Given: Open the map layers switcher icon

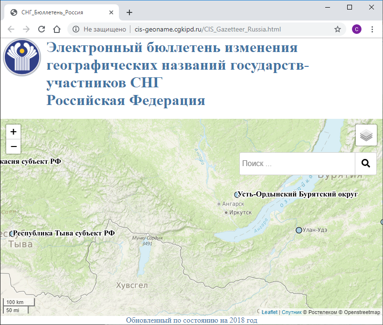Looking at the screenshot, I should pos(365,135).
